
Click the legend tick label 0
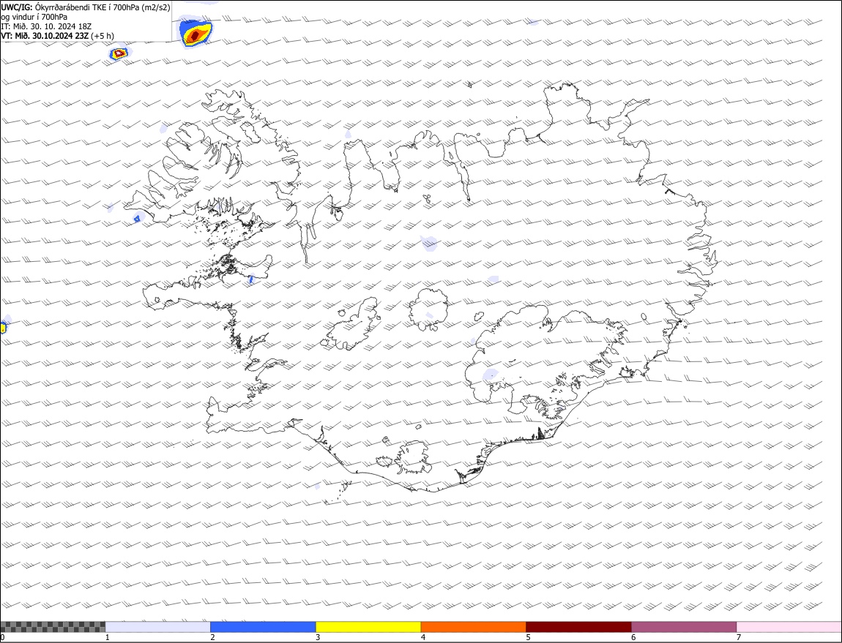[3, 637]
